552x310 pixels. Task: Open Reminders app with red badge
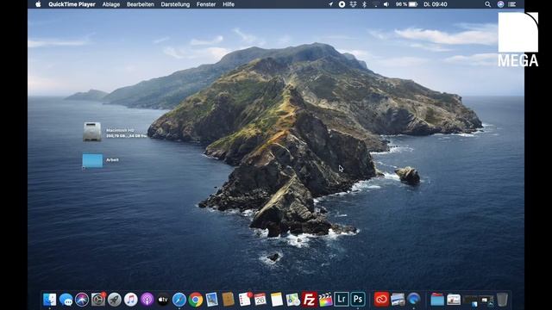(244, 300)
